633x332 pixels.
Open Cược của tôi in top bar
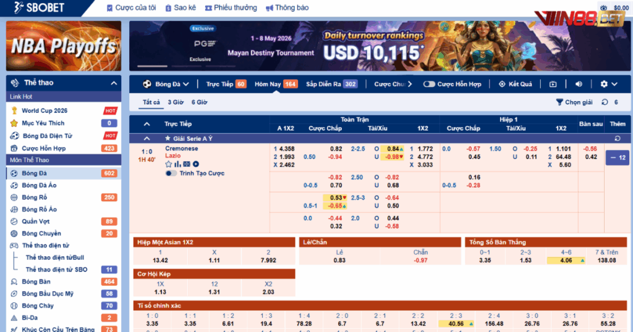tap(131, 7)
